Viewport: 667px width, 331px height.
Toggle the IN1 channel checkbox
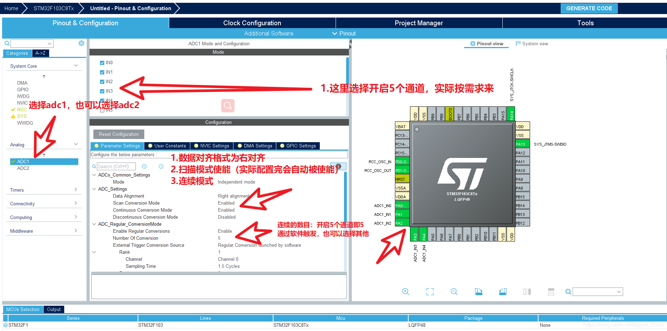coord(102,72)
